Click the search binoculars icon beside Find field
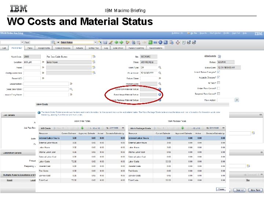The image size is (264, 198). (54, 43)
